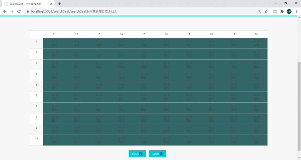Viewport: 301px width, 160px height.
Task: Open the zoom magnifier icon in the address bar
Action: [x=259, y=11]
